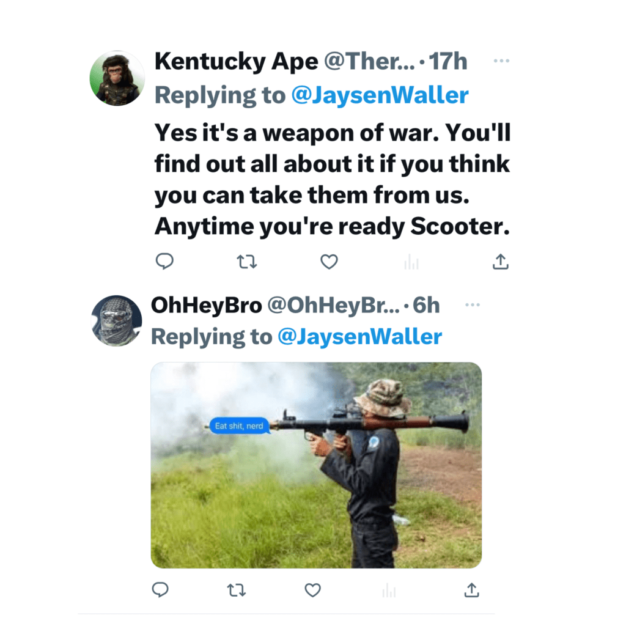This screenshot has width=626, height=626.
Task: Reply to OhHeyBro's tweet
Action: pos(160,590)
